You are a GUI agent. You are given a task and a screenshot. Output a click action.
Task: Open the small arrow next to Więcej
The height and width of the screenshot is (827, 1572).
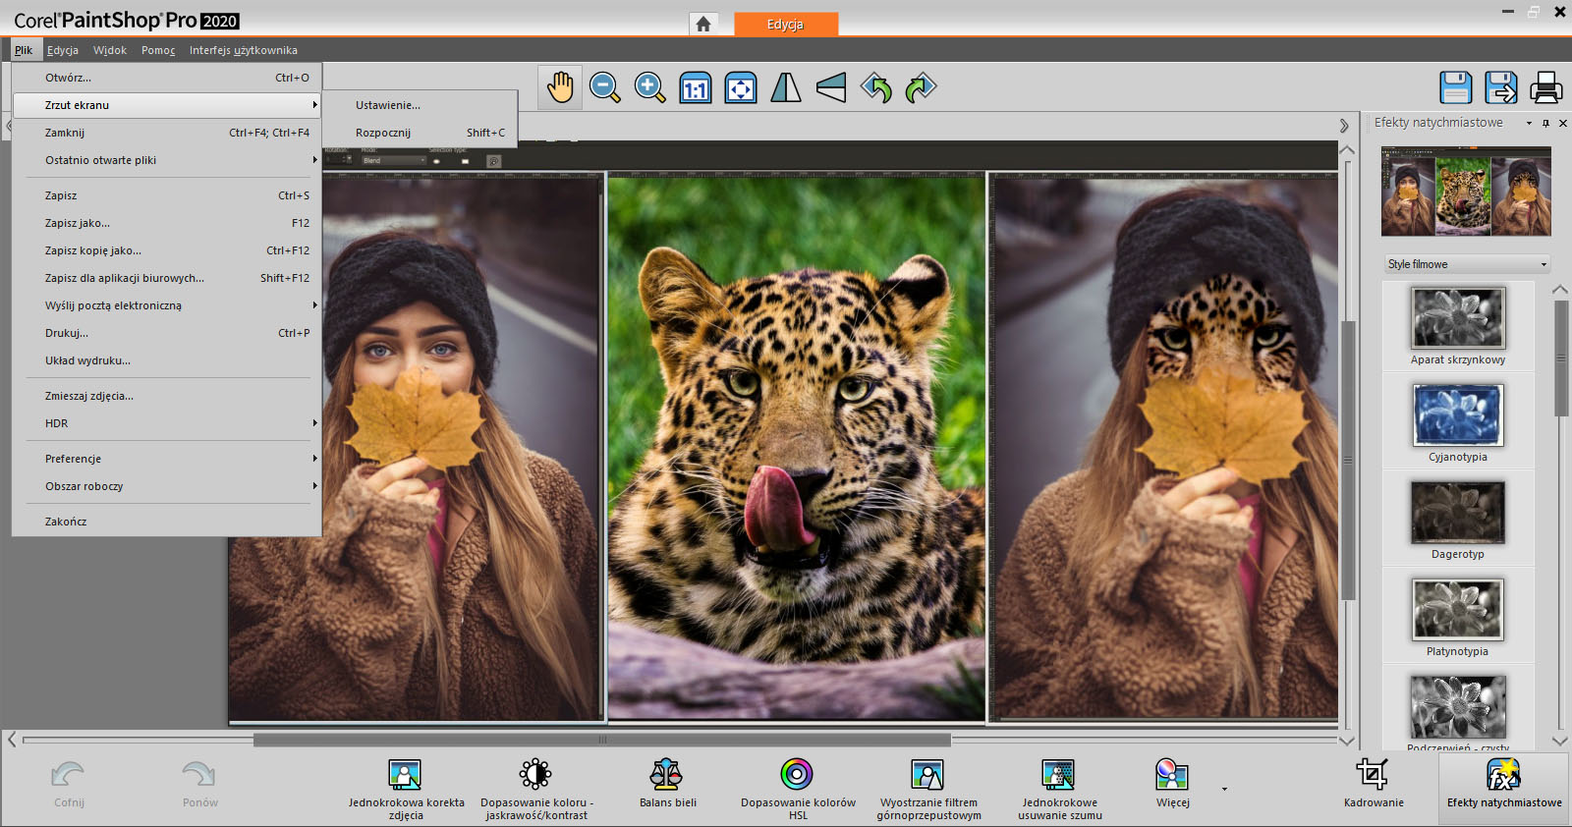1224,789
